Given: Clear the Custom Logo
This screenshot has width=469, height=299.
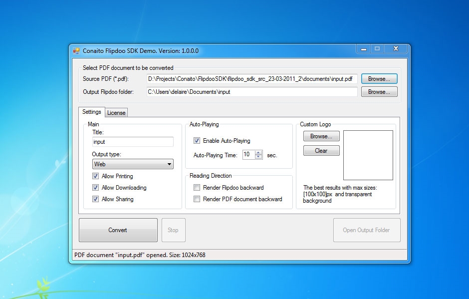Looking at the screenshot, I should tap(321, 151).
